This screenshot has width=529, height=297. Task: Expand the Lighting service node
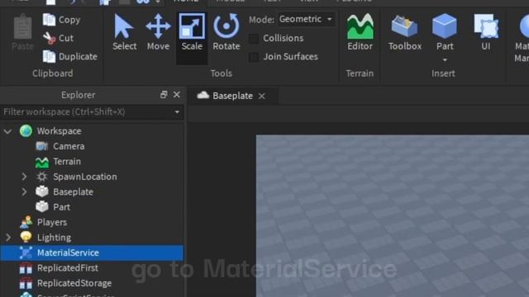tap(8, 238)
